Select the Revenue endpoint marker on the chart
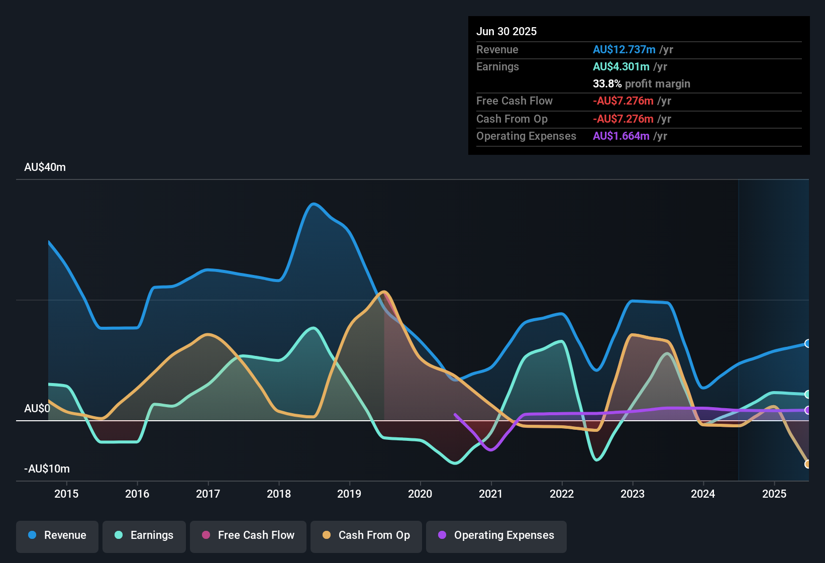This screenshot has height=563, width=825. [x=807, y=343]
